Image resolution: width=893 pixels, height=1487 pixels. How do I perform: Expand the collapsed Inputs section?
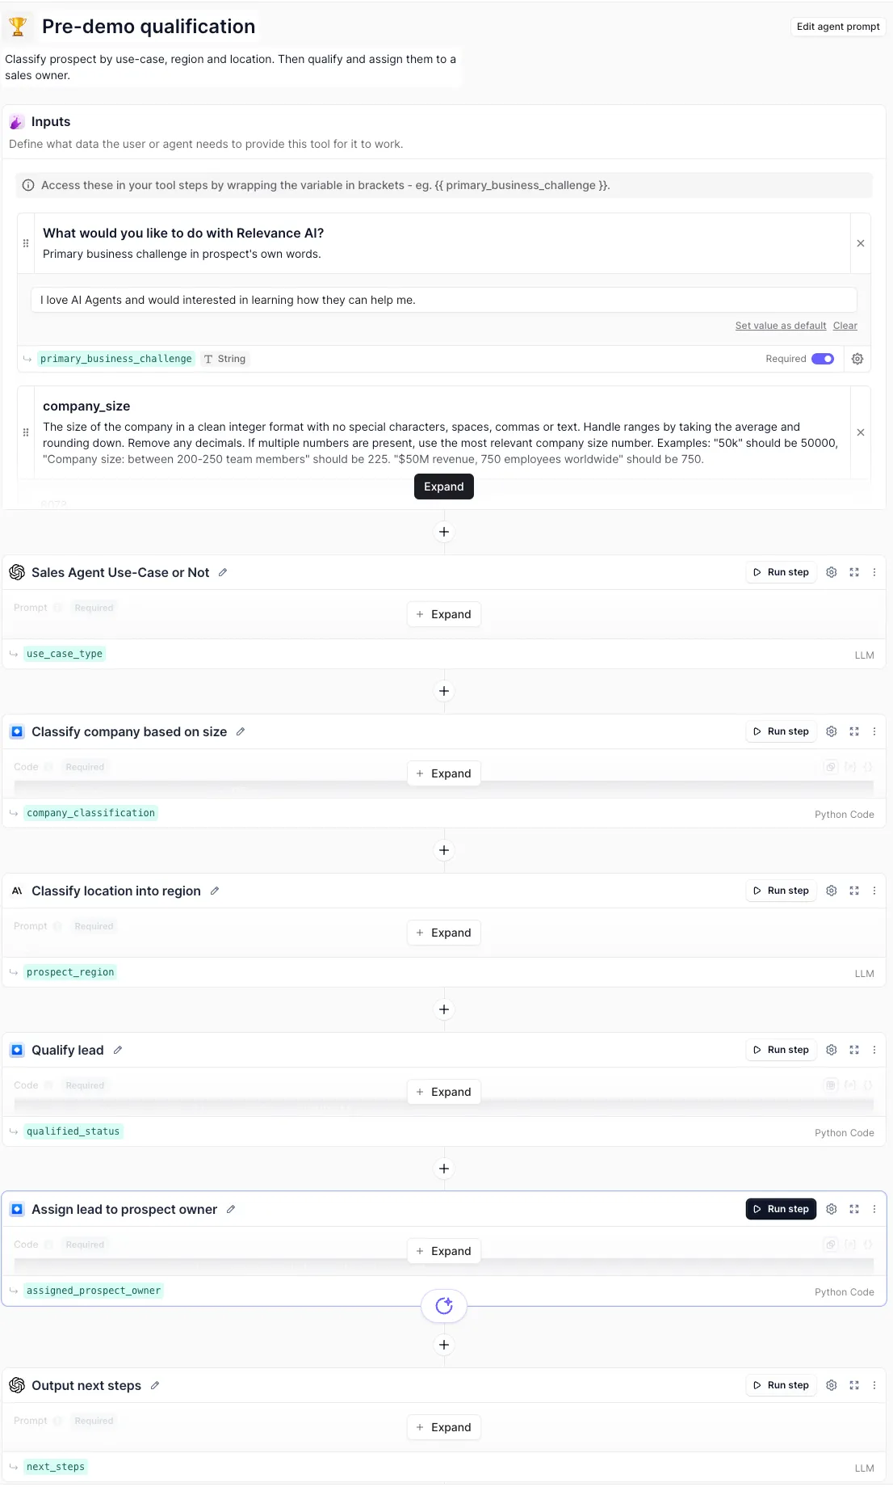pos(444,487)
